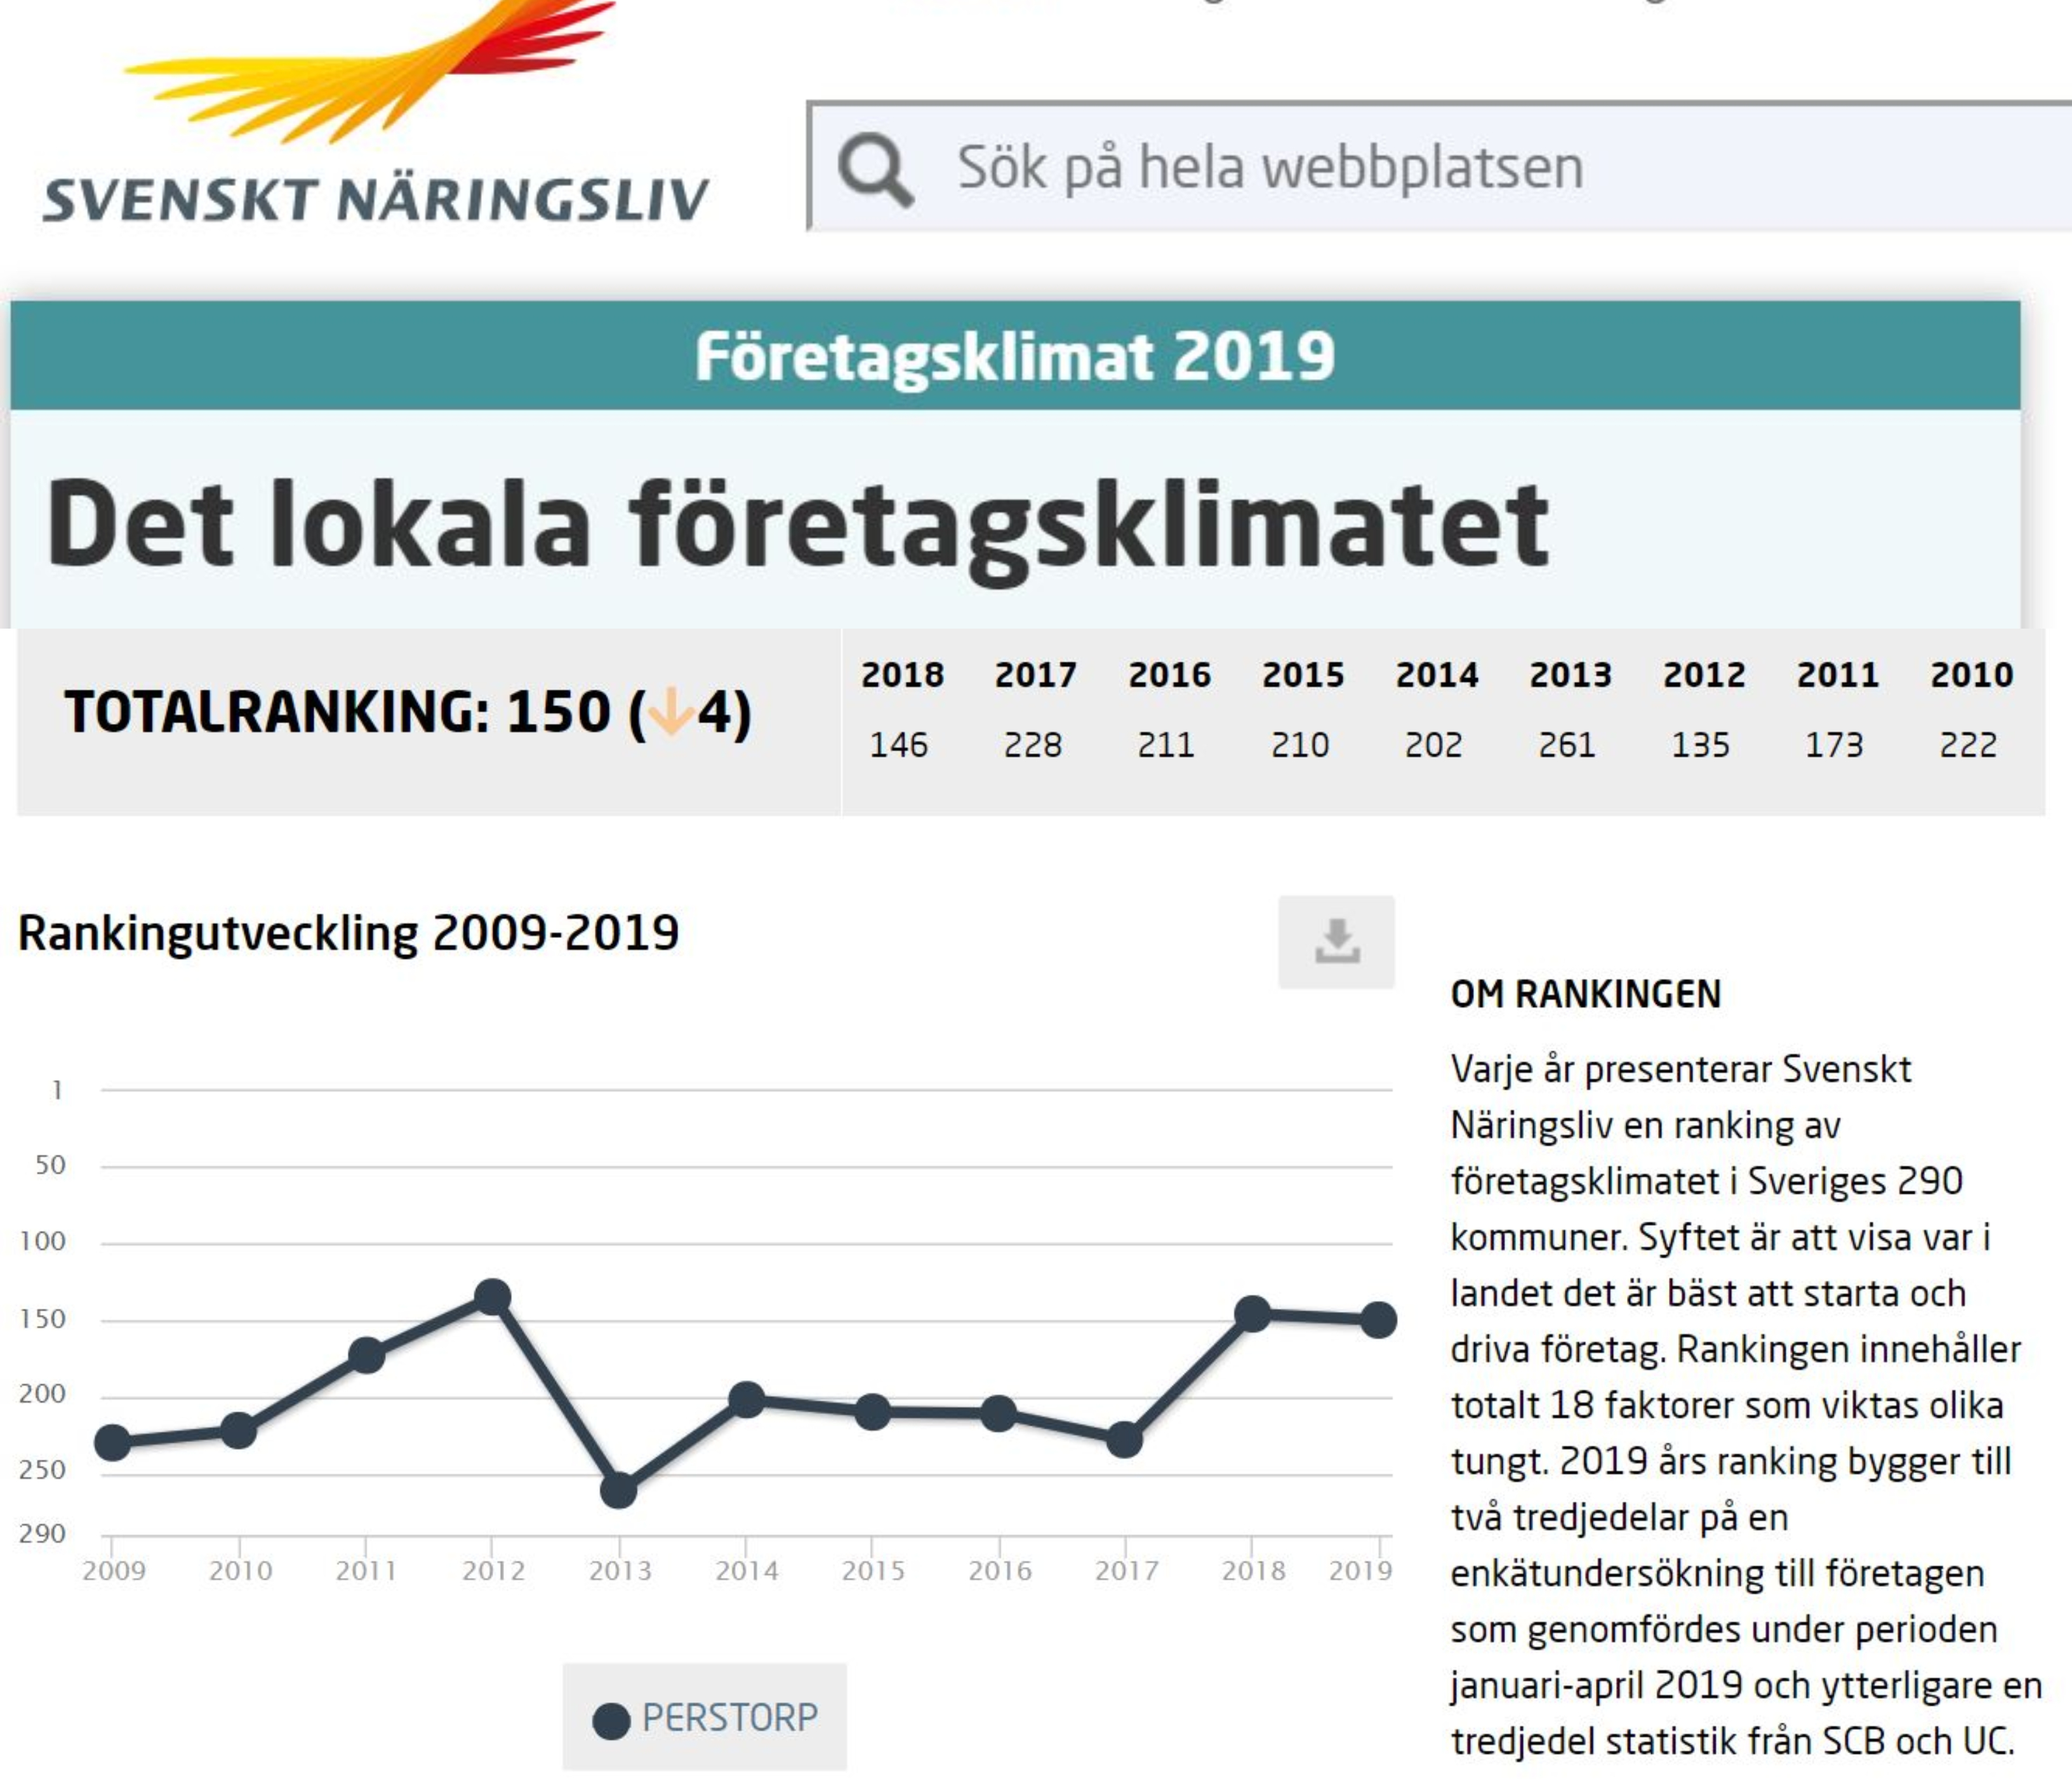Focus the 'Sök på hela webbplatsen' search field
Viewport: 2072px width, 1783px height.
click(1440, 167)
